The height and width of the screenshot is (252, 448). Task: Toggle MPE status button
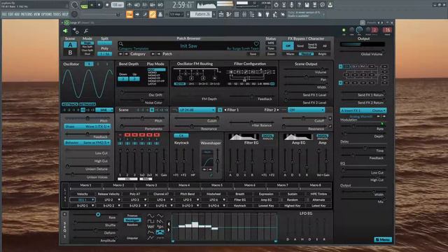(271, 43)
